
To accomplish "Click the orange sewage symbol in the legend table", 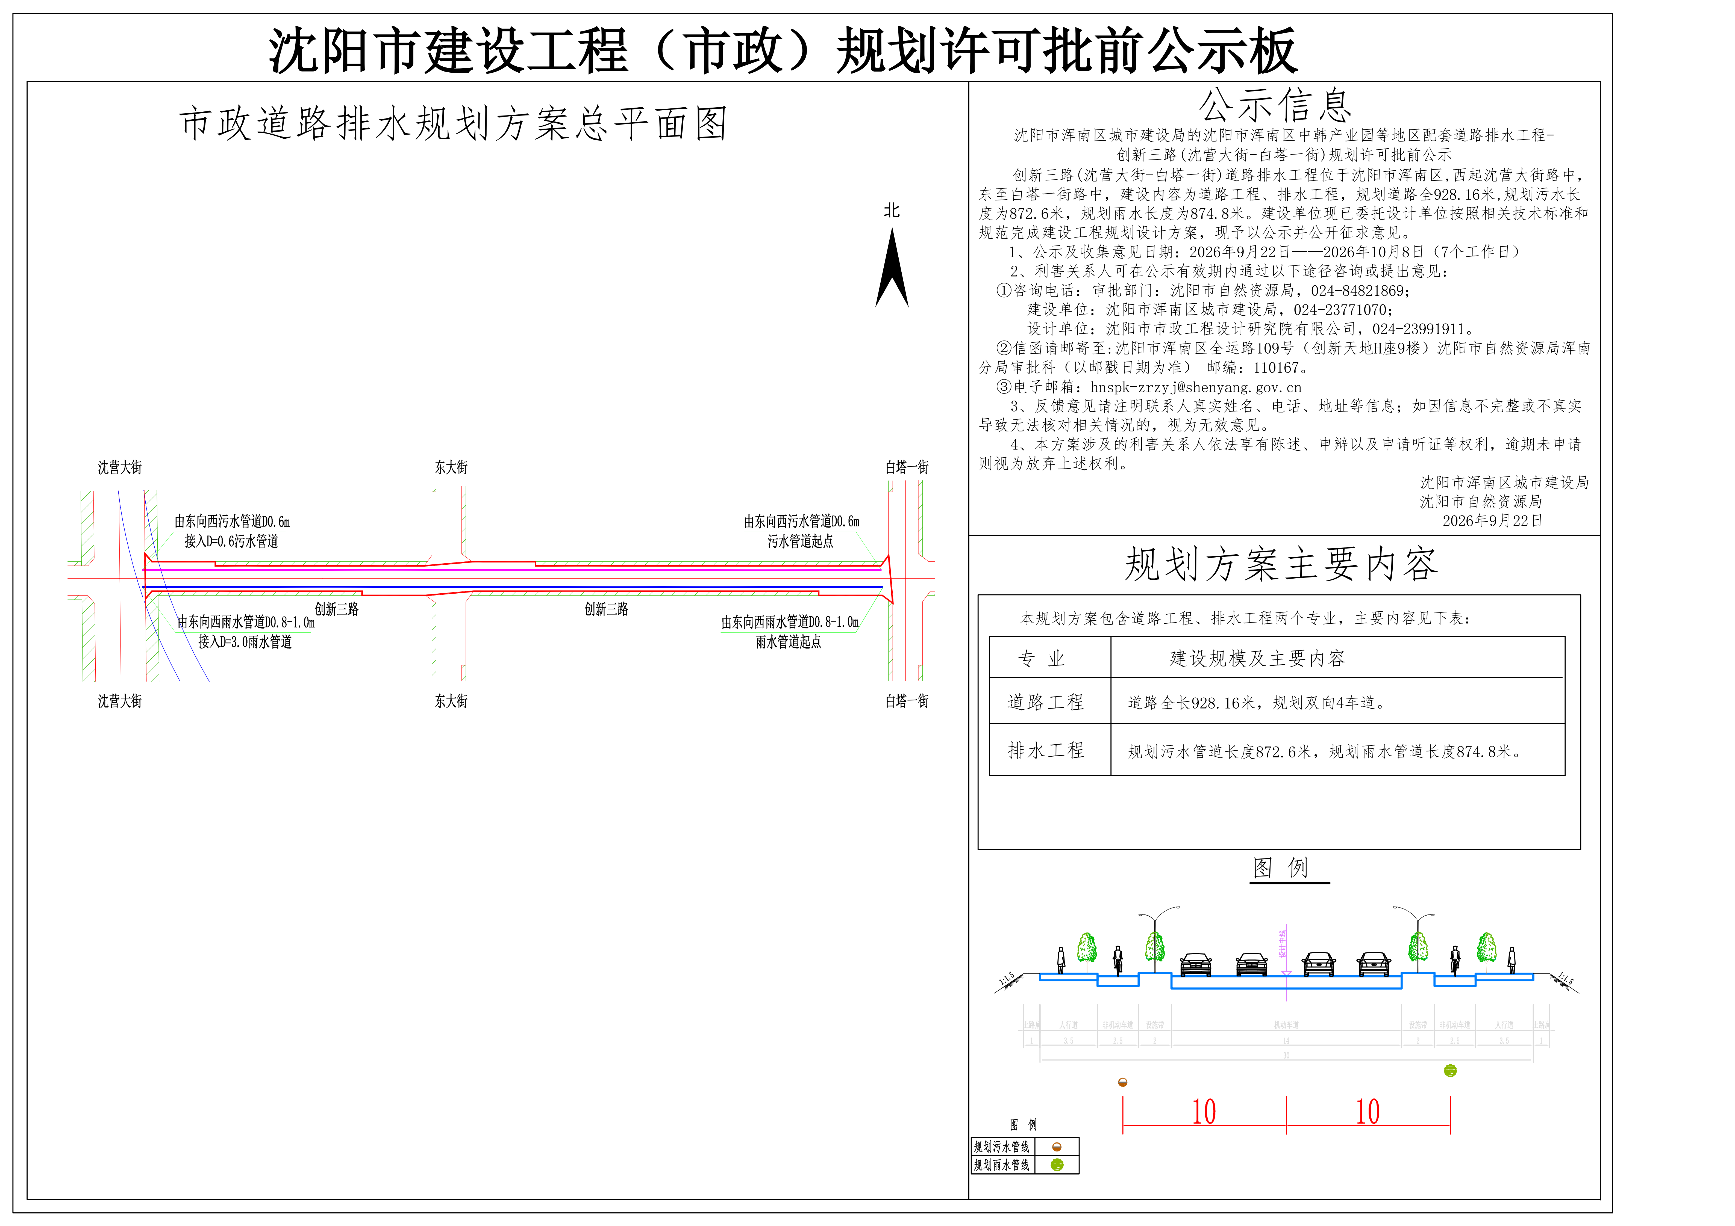I will 1056,1147.
